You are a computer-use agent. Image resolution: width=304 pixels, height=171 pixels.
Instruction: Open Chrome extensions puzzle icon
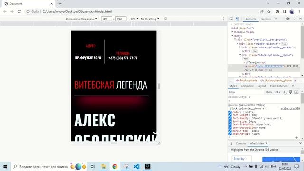point(277,11)
